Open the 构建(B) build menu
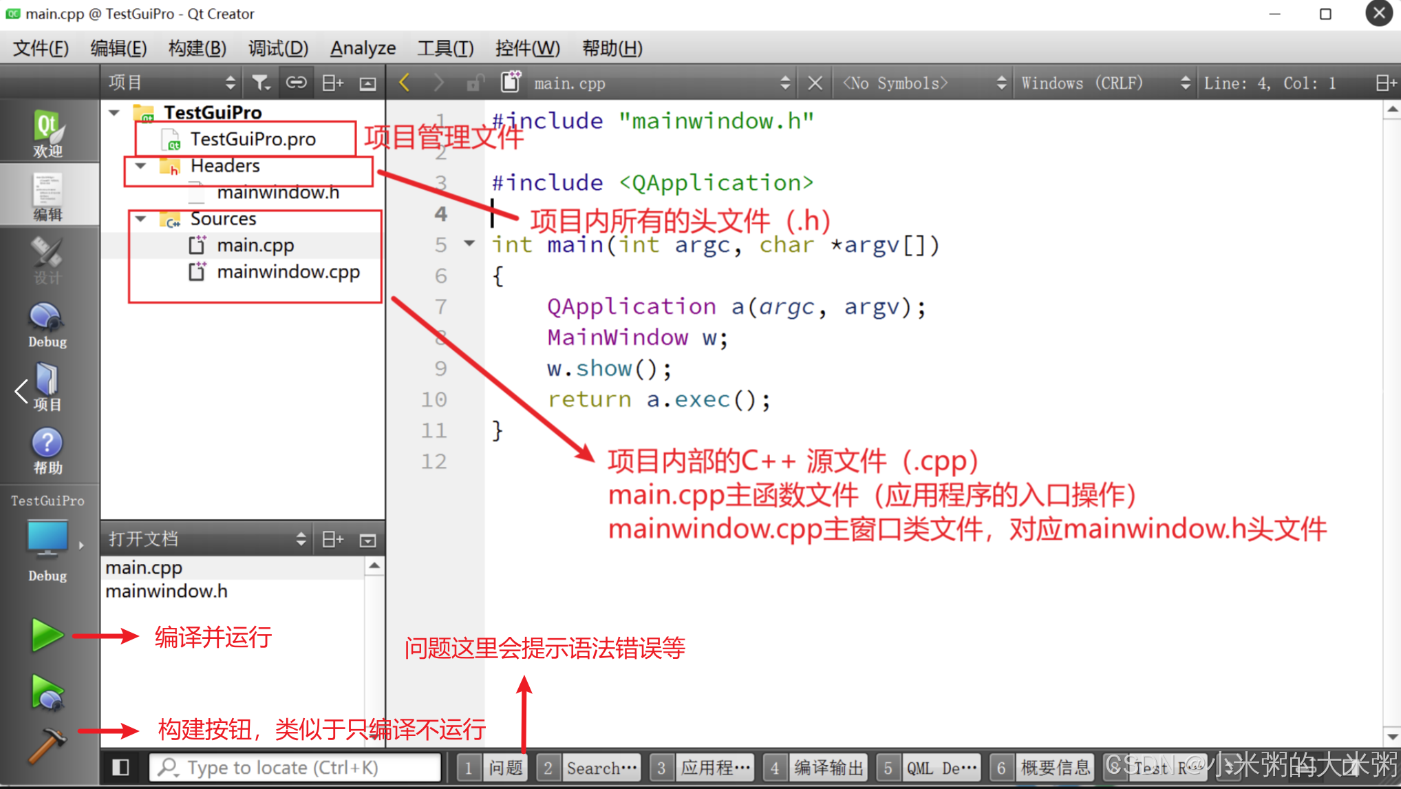Screen dimensions: 1401x789 pyautogui.click(x=197, y=48)
